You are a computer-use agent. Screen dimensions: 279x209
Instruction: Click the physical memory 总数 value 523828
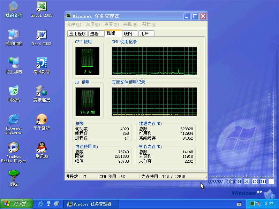pos(187,129)
